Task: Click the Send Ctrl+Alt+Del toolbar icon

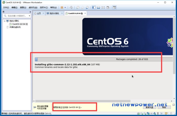Action: point(71,7)
